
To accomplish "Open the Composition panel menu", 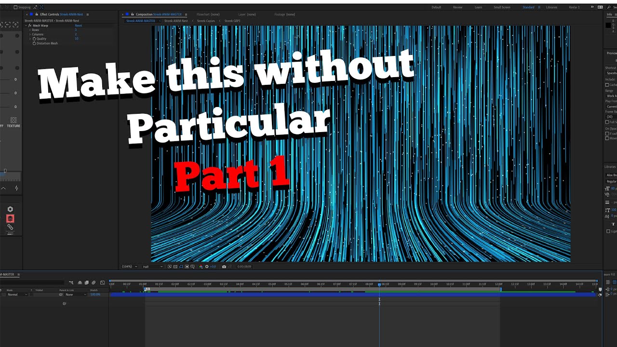I will click(x=186, y=14).
